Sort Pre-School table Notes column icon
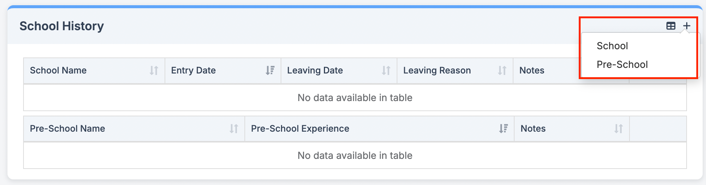706x185 pixels. [x=618, y=129]
